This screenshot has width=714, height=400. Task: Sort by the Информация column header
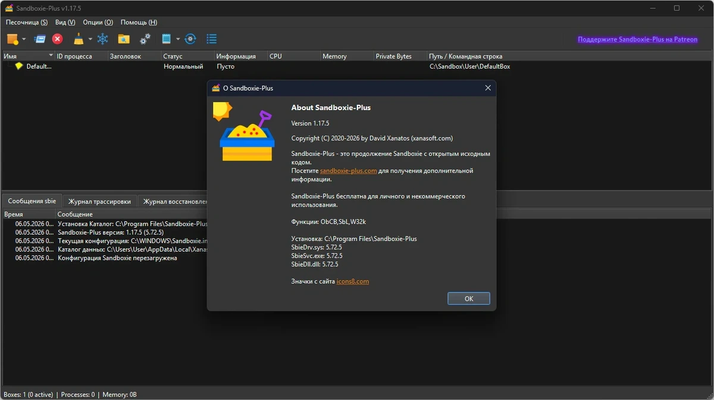241,56
